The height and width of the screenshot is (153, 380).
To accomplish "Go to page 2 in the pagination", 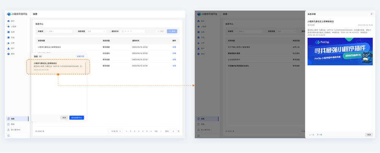I will 135,131.
